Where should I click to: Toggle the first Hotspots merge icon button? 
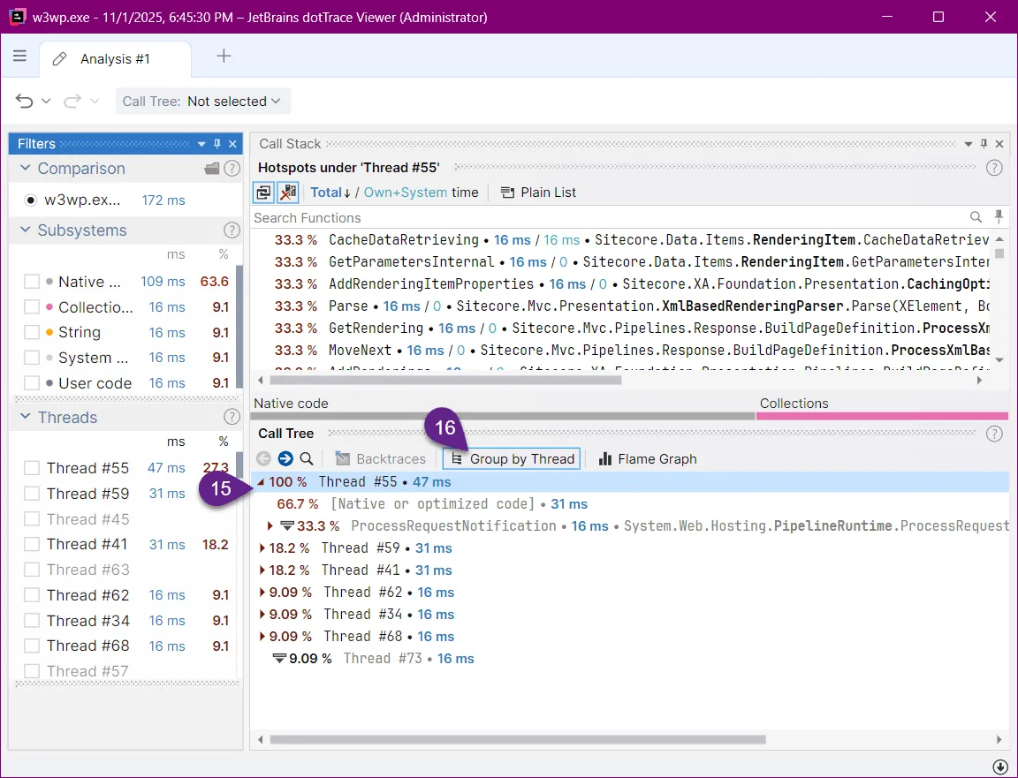point(263,193)
